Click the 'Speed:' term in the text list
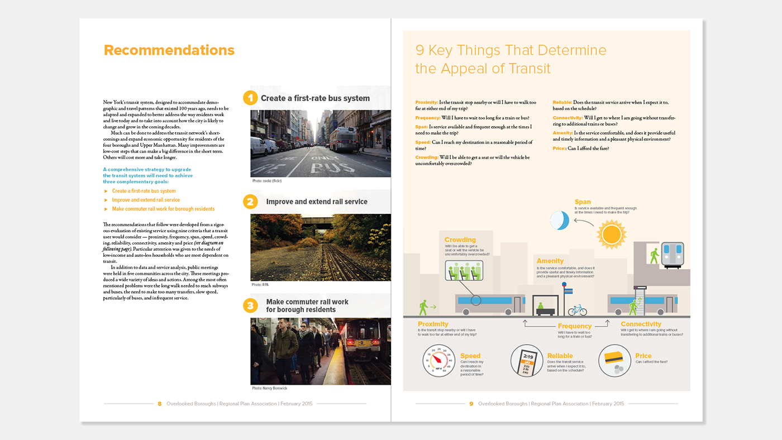Screen dimensions: 782x440 point(423,142)
